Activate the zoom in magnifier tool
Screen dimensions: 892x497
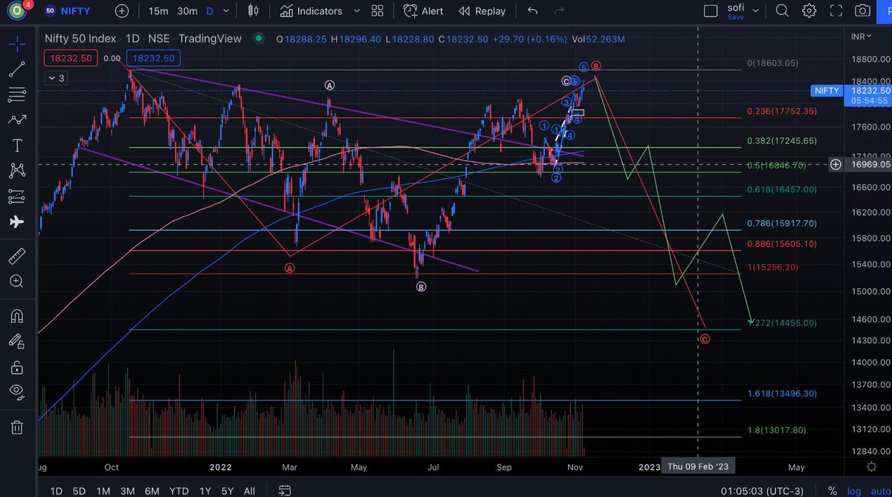pyautogui.click(x=16, y=282)
